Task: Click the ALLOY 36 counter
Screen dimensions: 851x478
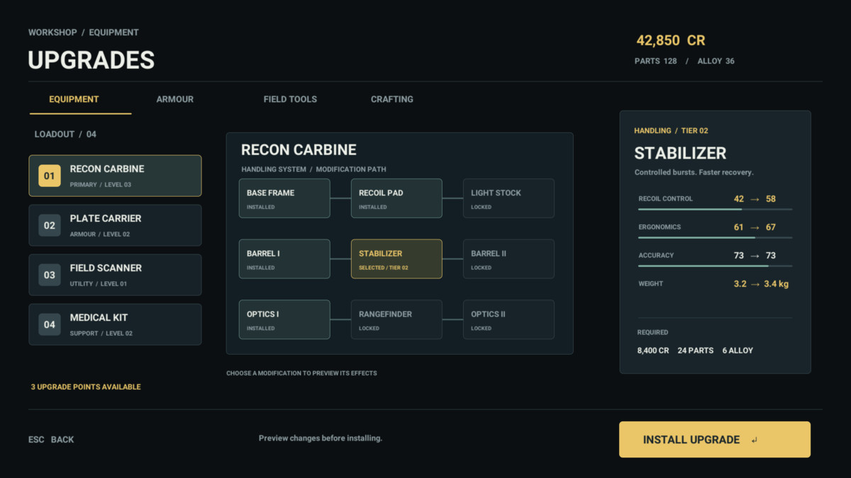Action: 716,62
